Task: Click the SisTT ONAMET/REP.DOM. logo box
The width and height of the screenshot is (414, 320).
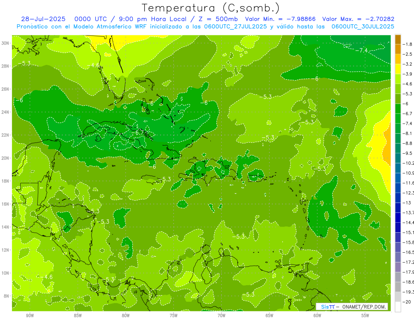Action: 352,307
